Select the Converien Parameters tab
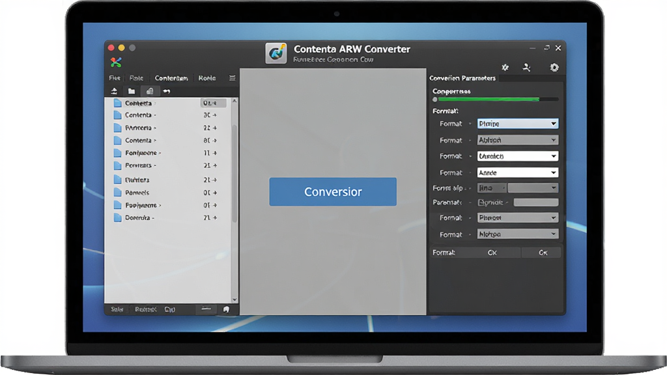The width and height of the screenshot is (667, 375). pyautogui.click(x=462, y=78)
